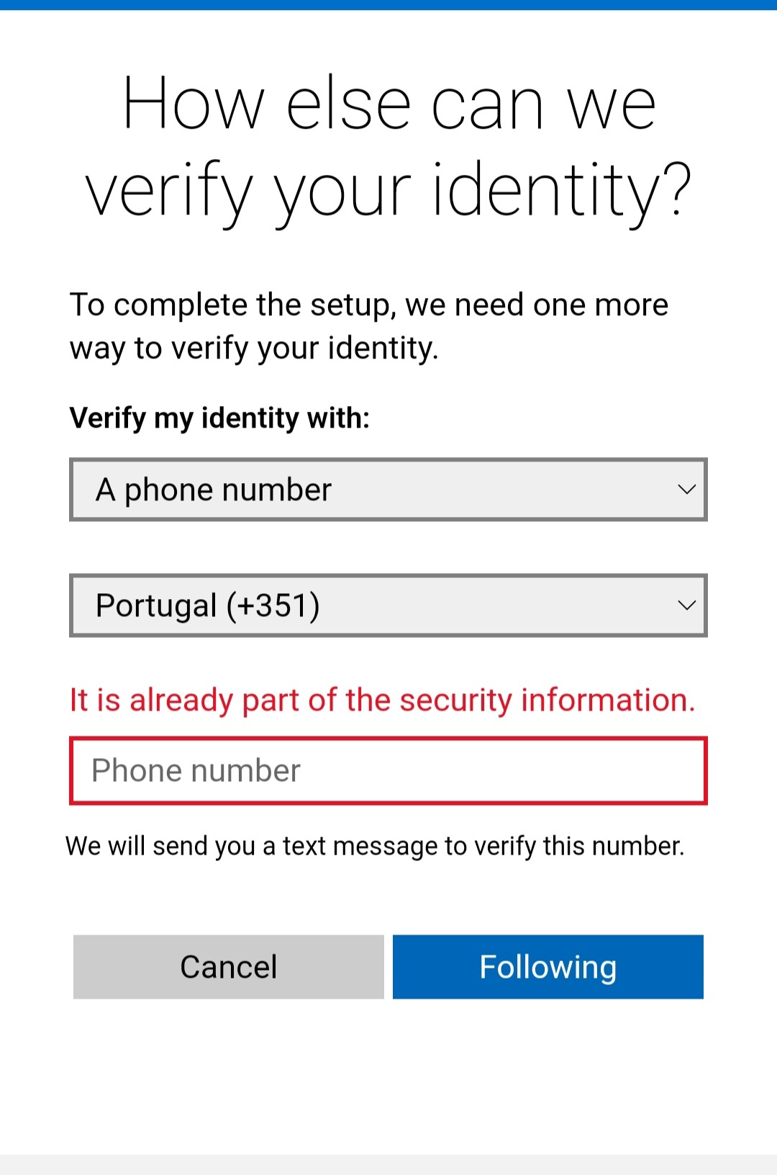This screenshot has height=1175, width=777.
Task: Click the dropdown showing Portugal (+351)
Action: tap(388, 605)
